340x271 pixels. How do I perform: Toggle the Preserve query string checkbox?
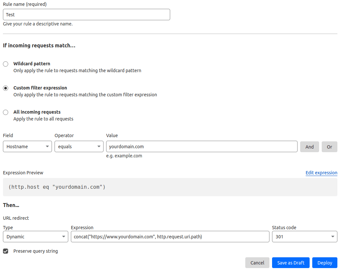point(5,251)
